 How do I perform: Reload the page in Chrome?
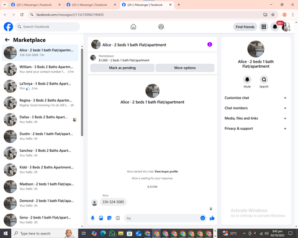[22, 15]
